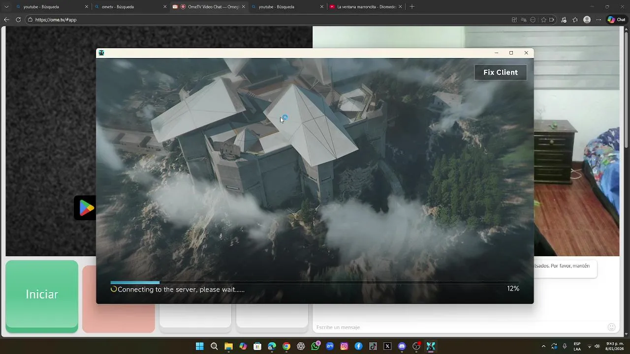Image resolution: width=630 pixels, height=354 pixels.
Task: Open Copilot app from taskbar
Action: [x=243, y=346]
